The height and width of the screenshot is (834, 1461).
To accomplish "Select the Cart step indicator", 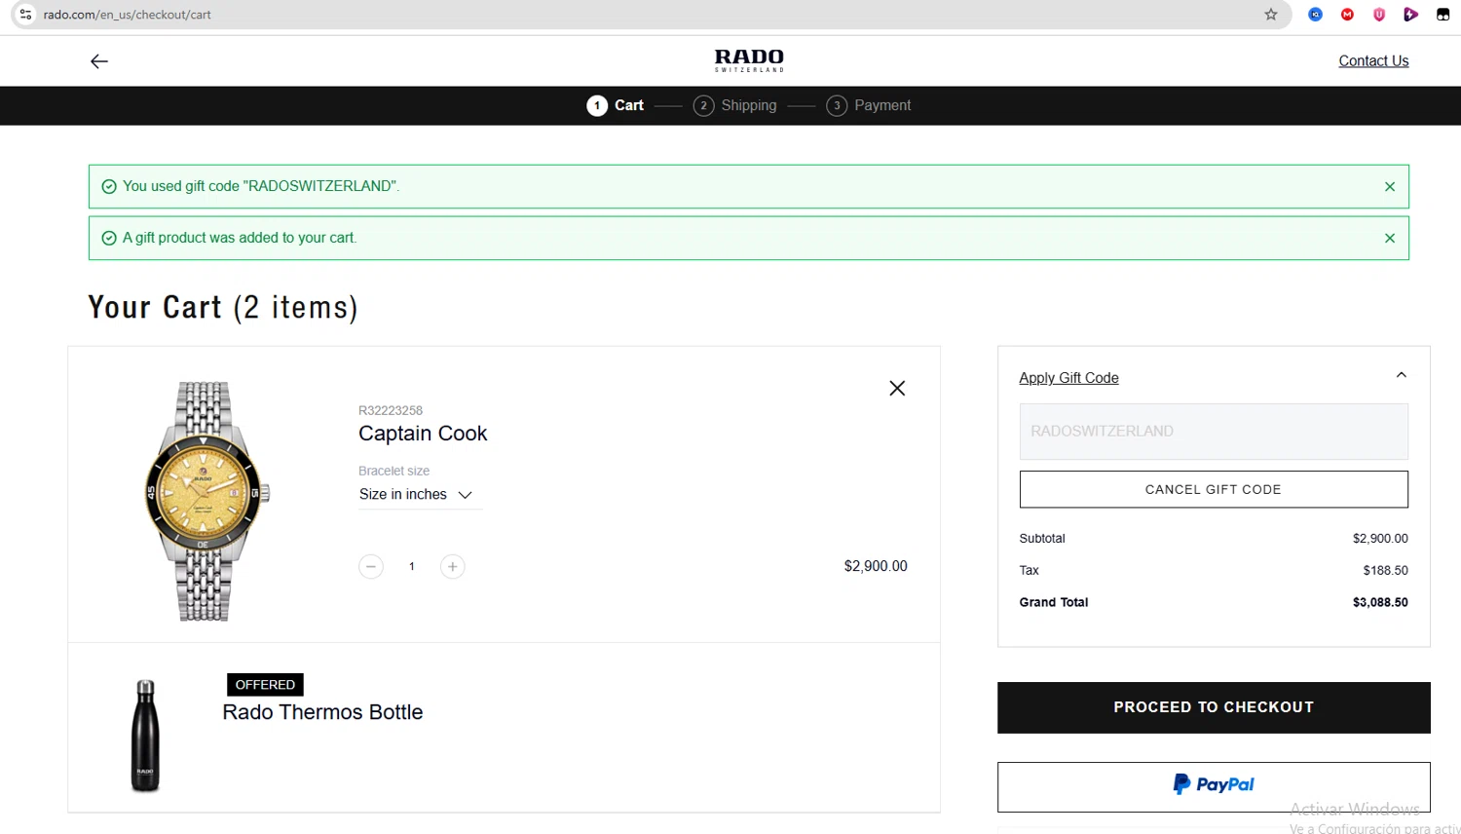I will pyautogui.click(x=616, y=105).
